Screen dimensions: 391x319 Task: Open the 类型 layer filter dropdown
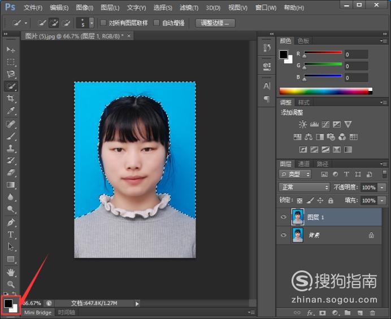pos(296,174)
